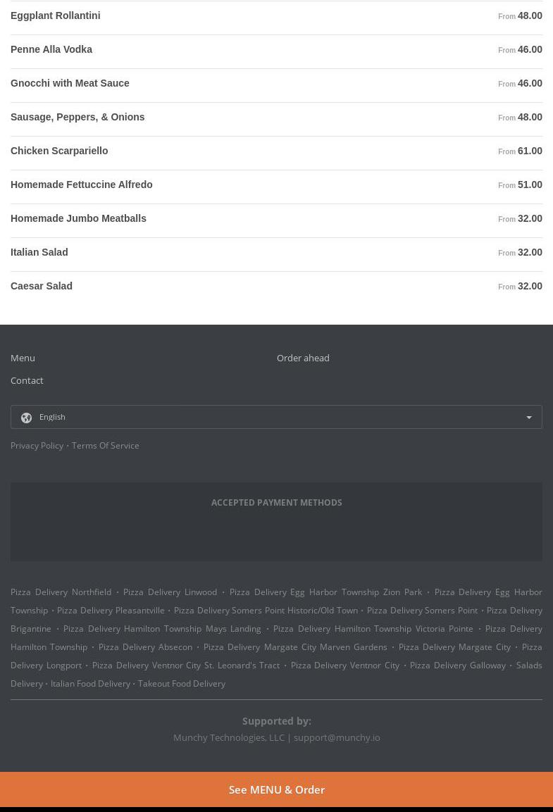Open Pizza Delivery Northfield link

(61, 592)
